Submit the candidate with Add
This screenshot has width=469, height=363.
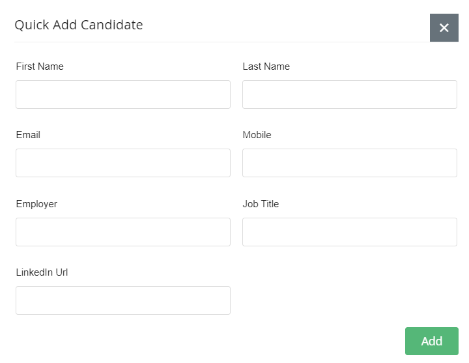coord(431,341)
